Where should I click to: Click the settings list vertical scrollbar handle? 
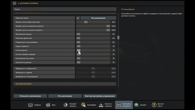118,38
